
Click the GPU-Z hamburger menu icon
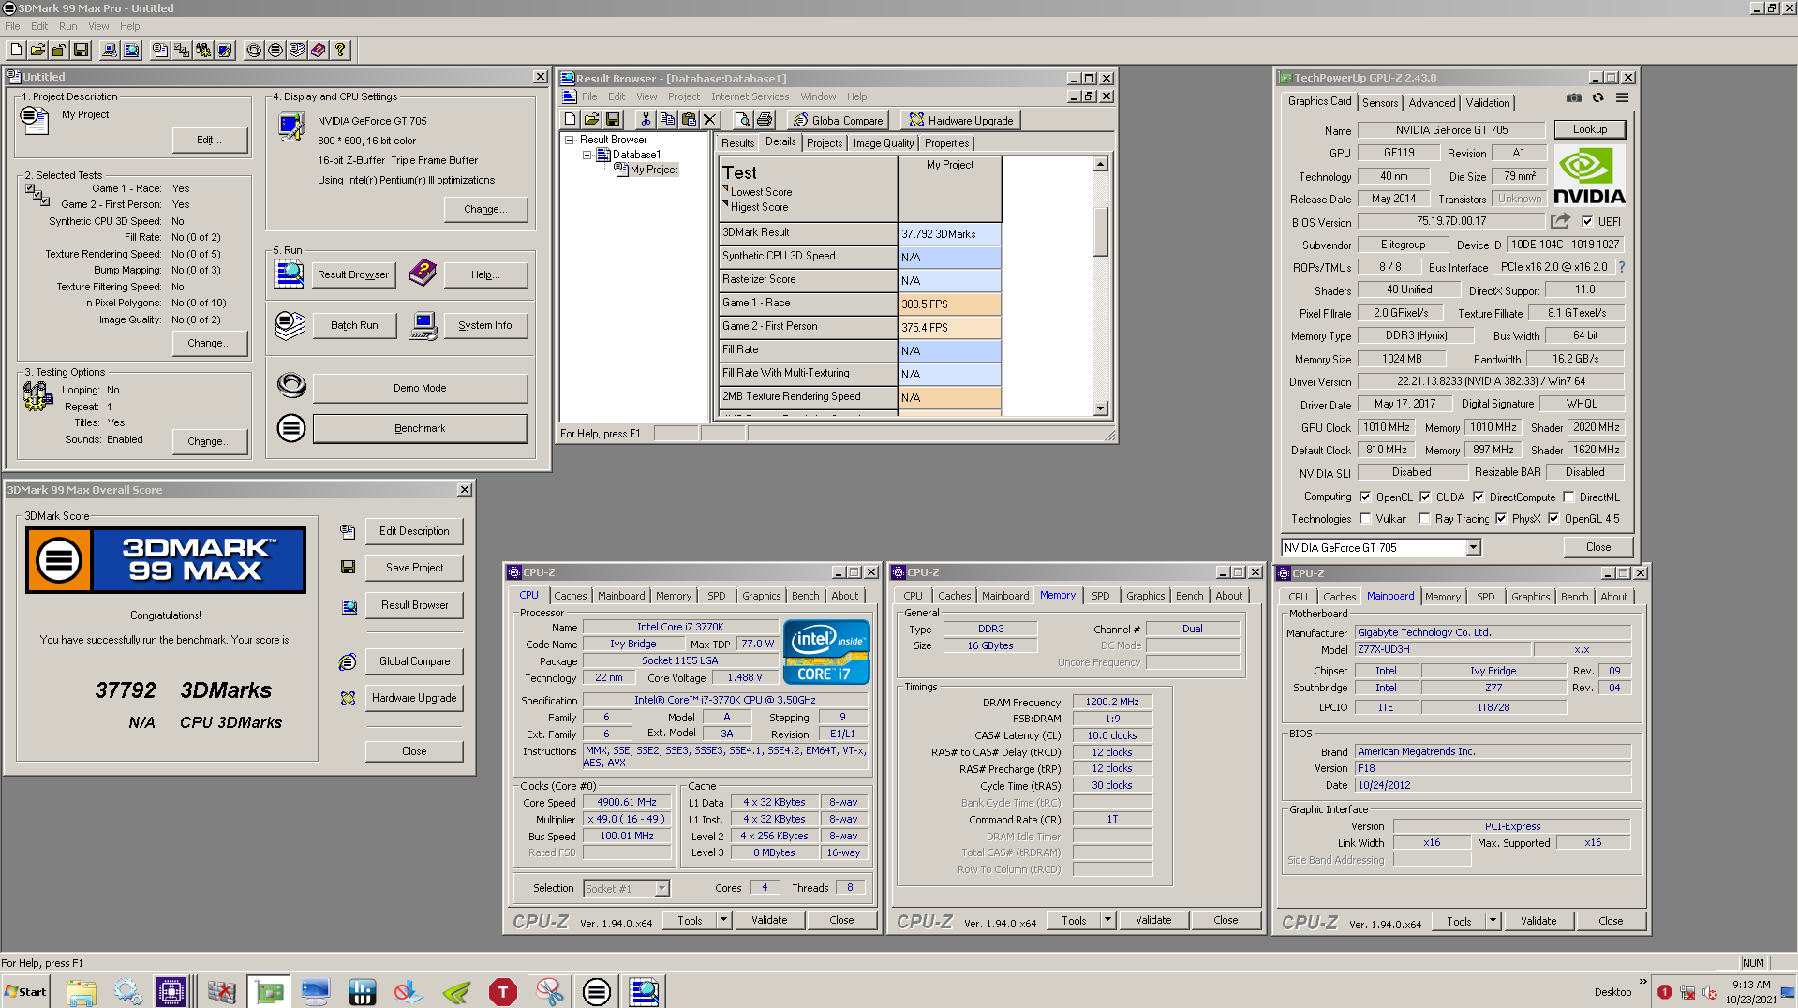pyautogui.click(x=1622, y=97)
